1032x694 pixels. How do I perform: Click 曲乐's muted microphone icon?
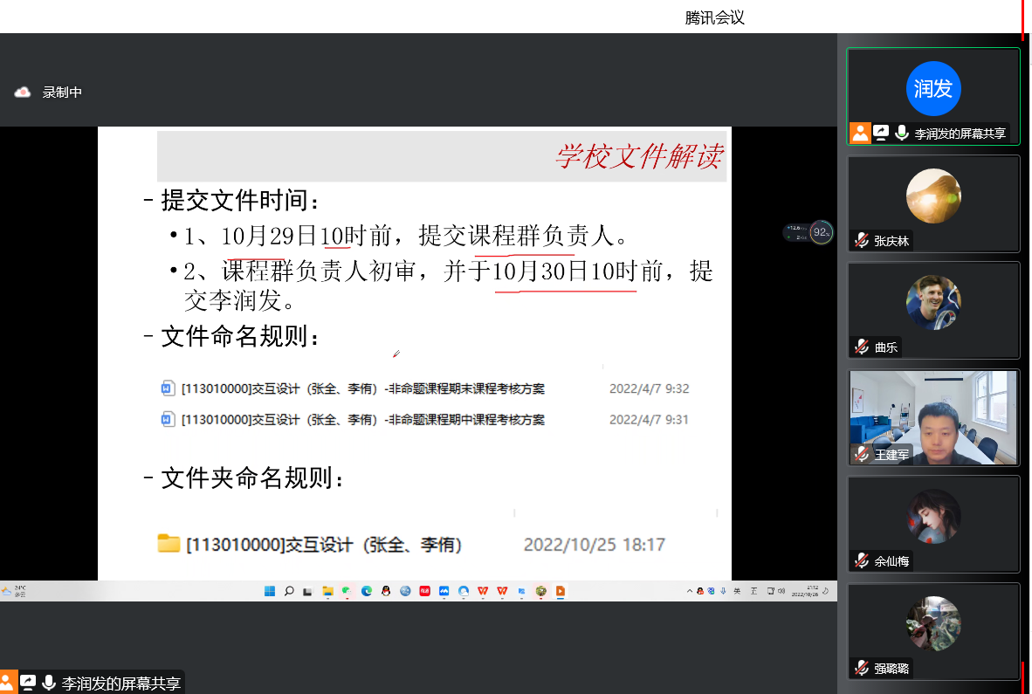pos(862,347)
